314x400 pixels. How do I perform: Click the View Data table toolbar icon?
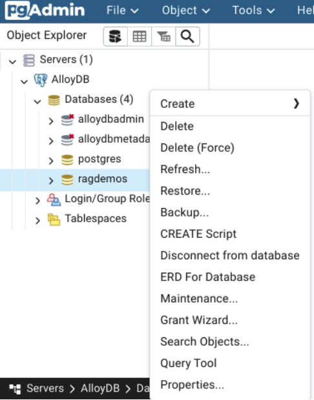140,36
